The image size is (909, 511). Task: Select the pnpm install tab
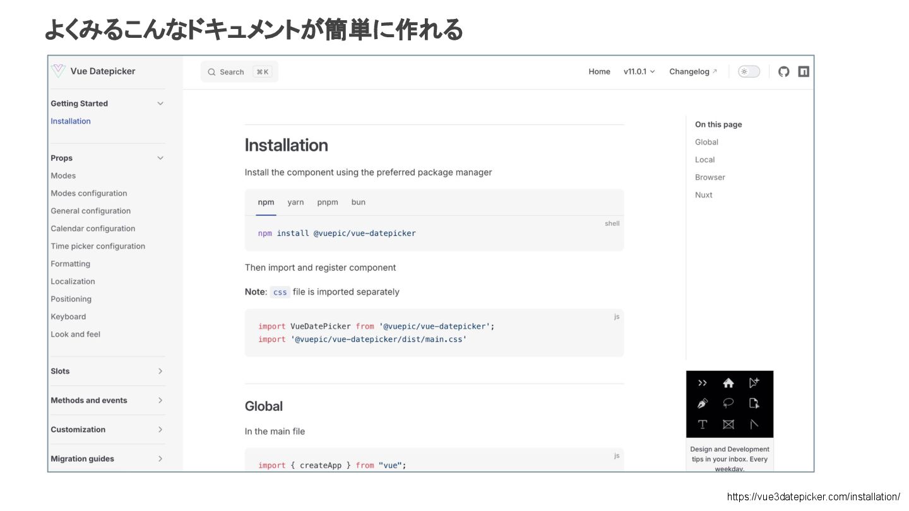[x=328, y=203]
